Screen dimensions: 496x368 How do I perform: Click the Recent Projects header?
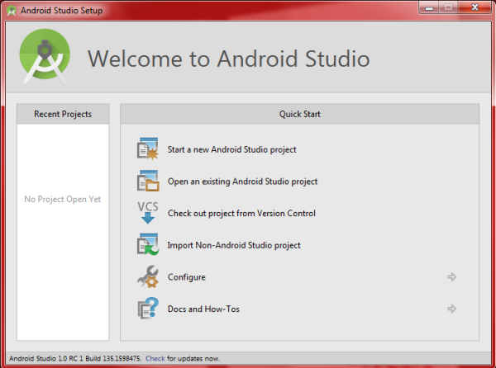click(x=63, y=114)
